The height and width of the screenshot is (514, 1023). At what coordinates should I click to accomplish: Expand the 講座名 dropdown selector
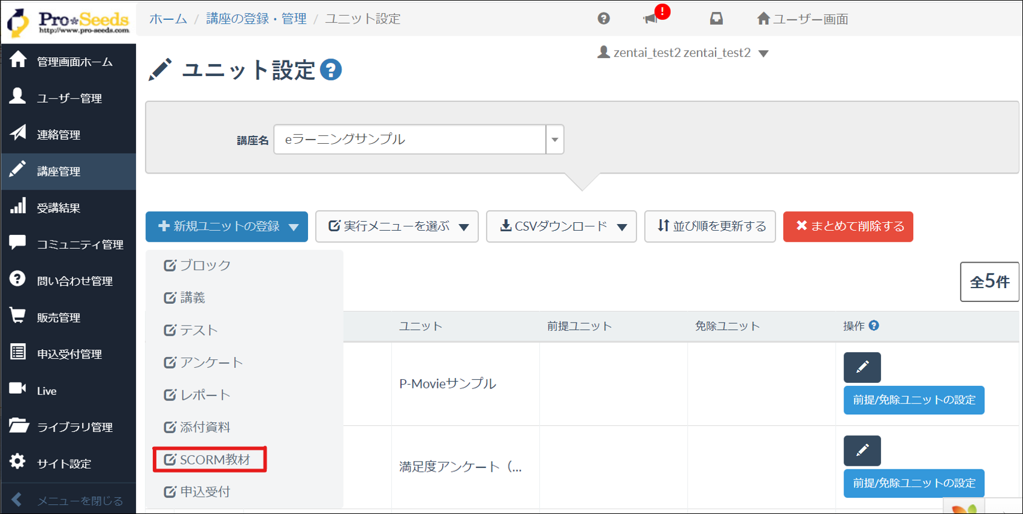[554, 140]
